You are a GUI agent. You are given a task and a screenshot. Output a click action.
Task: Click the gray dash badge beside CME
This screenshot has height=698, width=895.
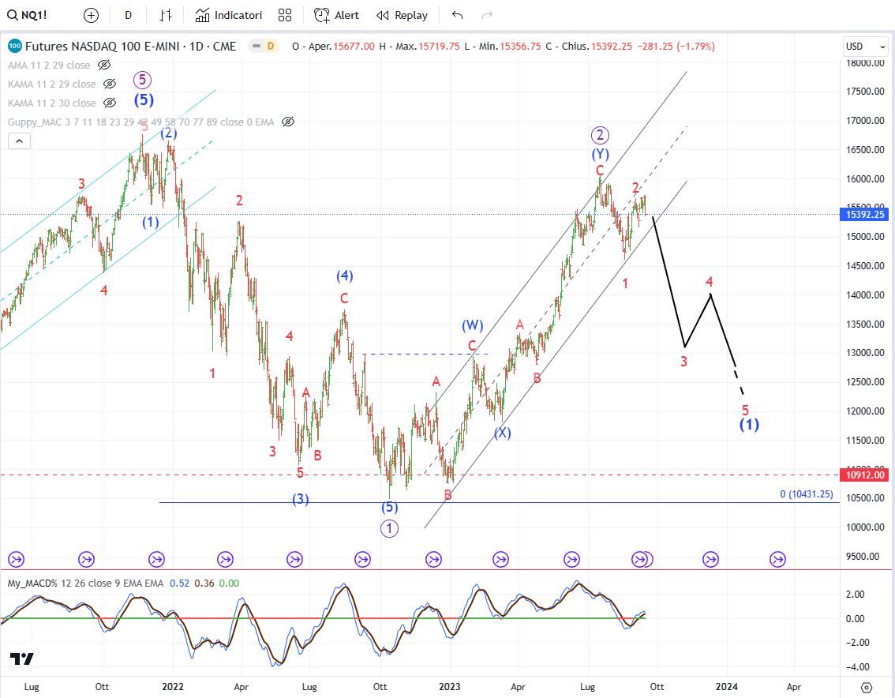pos(257,47)
